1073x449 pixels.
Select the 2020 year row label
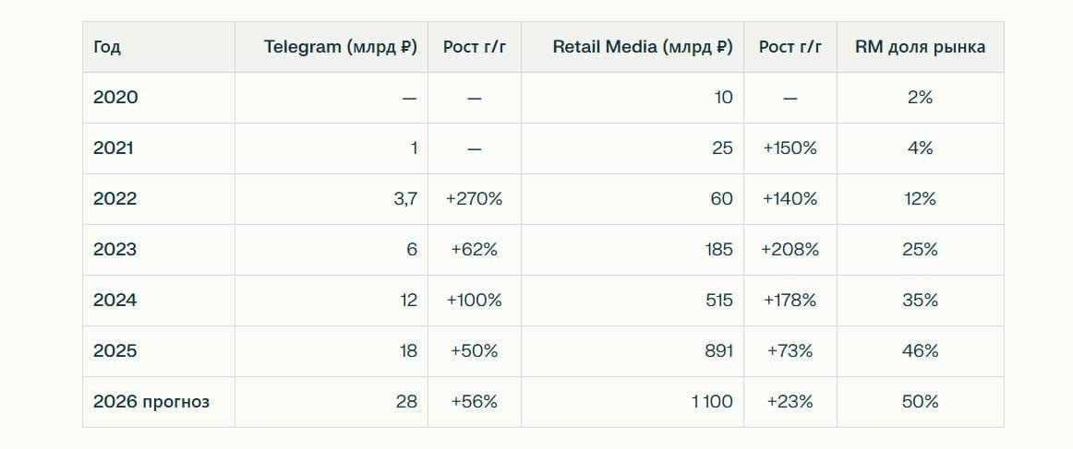tap(115, 98)
